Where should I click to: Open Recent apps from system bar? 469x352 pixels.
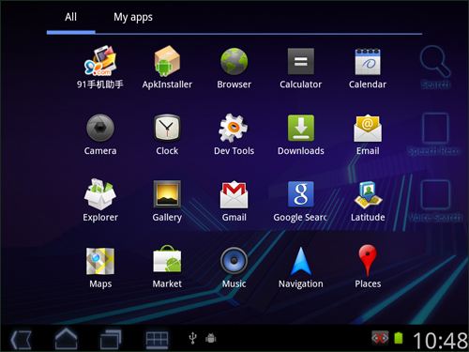(x=111, y=339)
